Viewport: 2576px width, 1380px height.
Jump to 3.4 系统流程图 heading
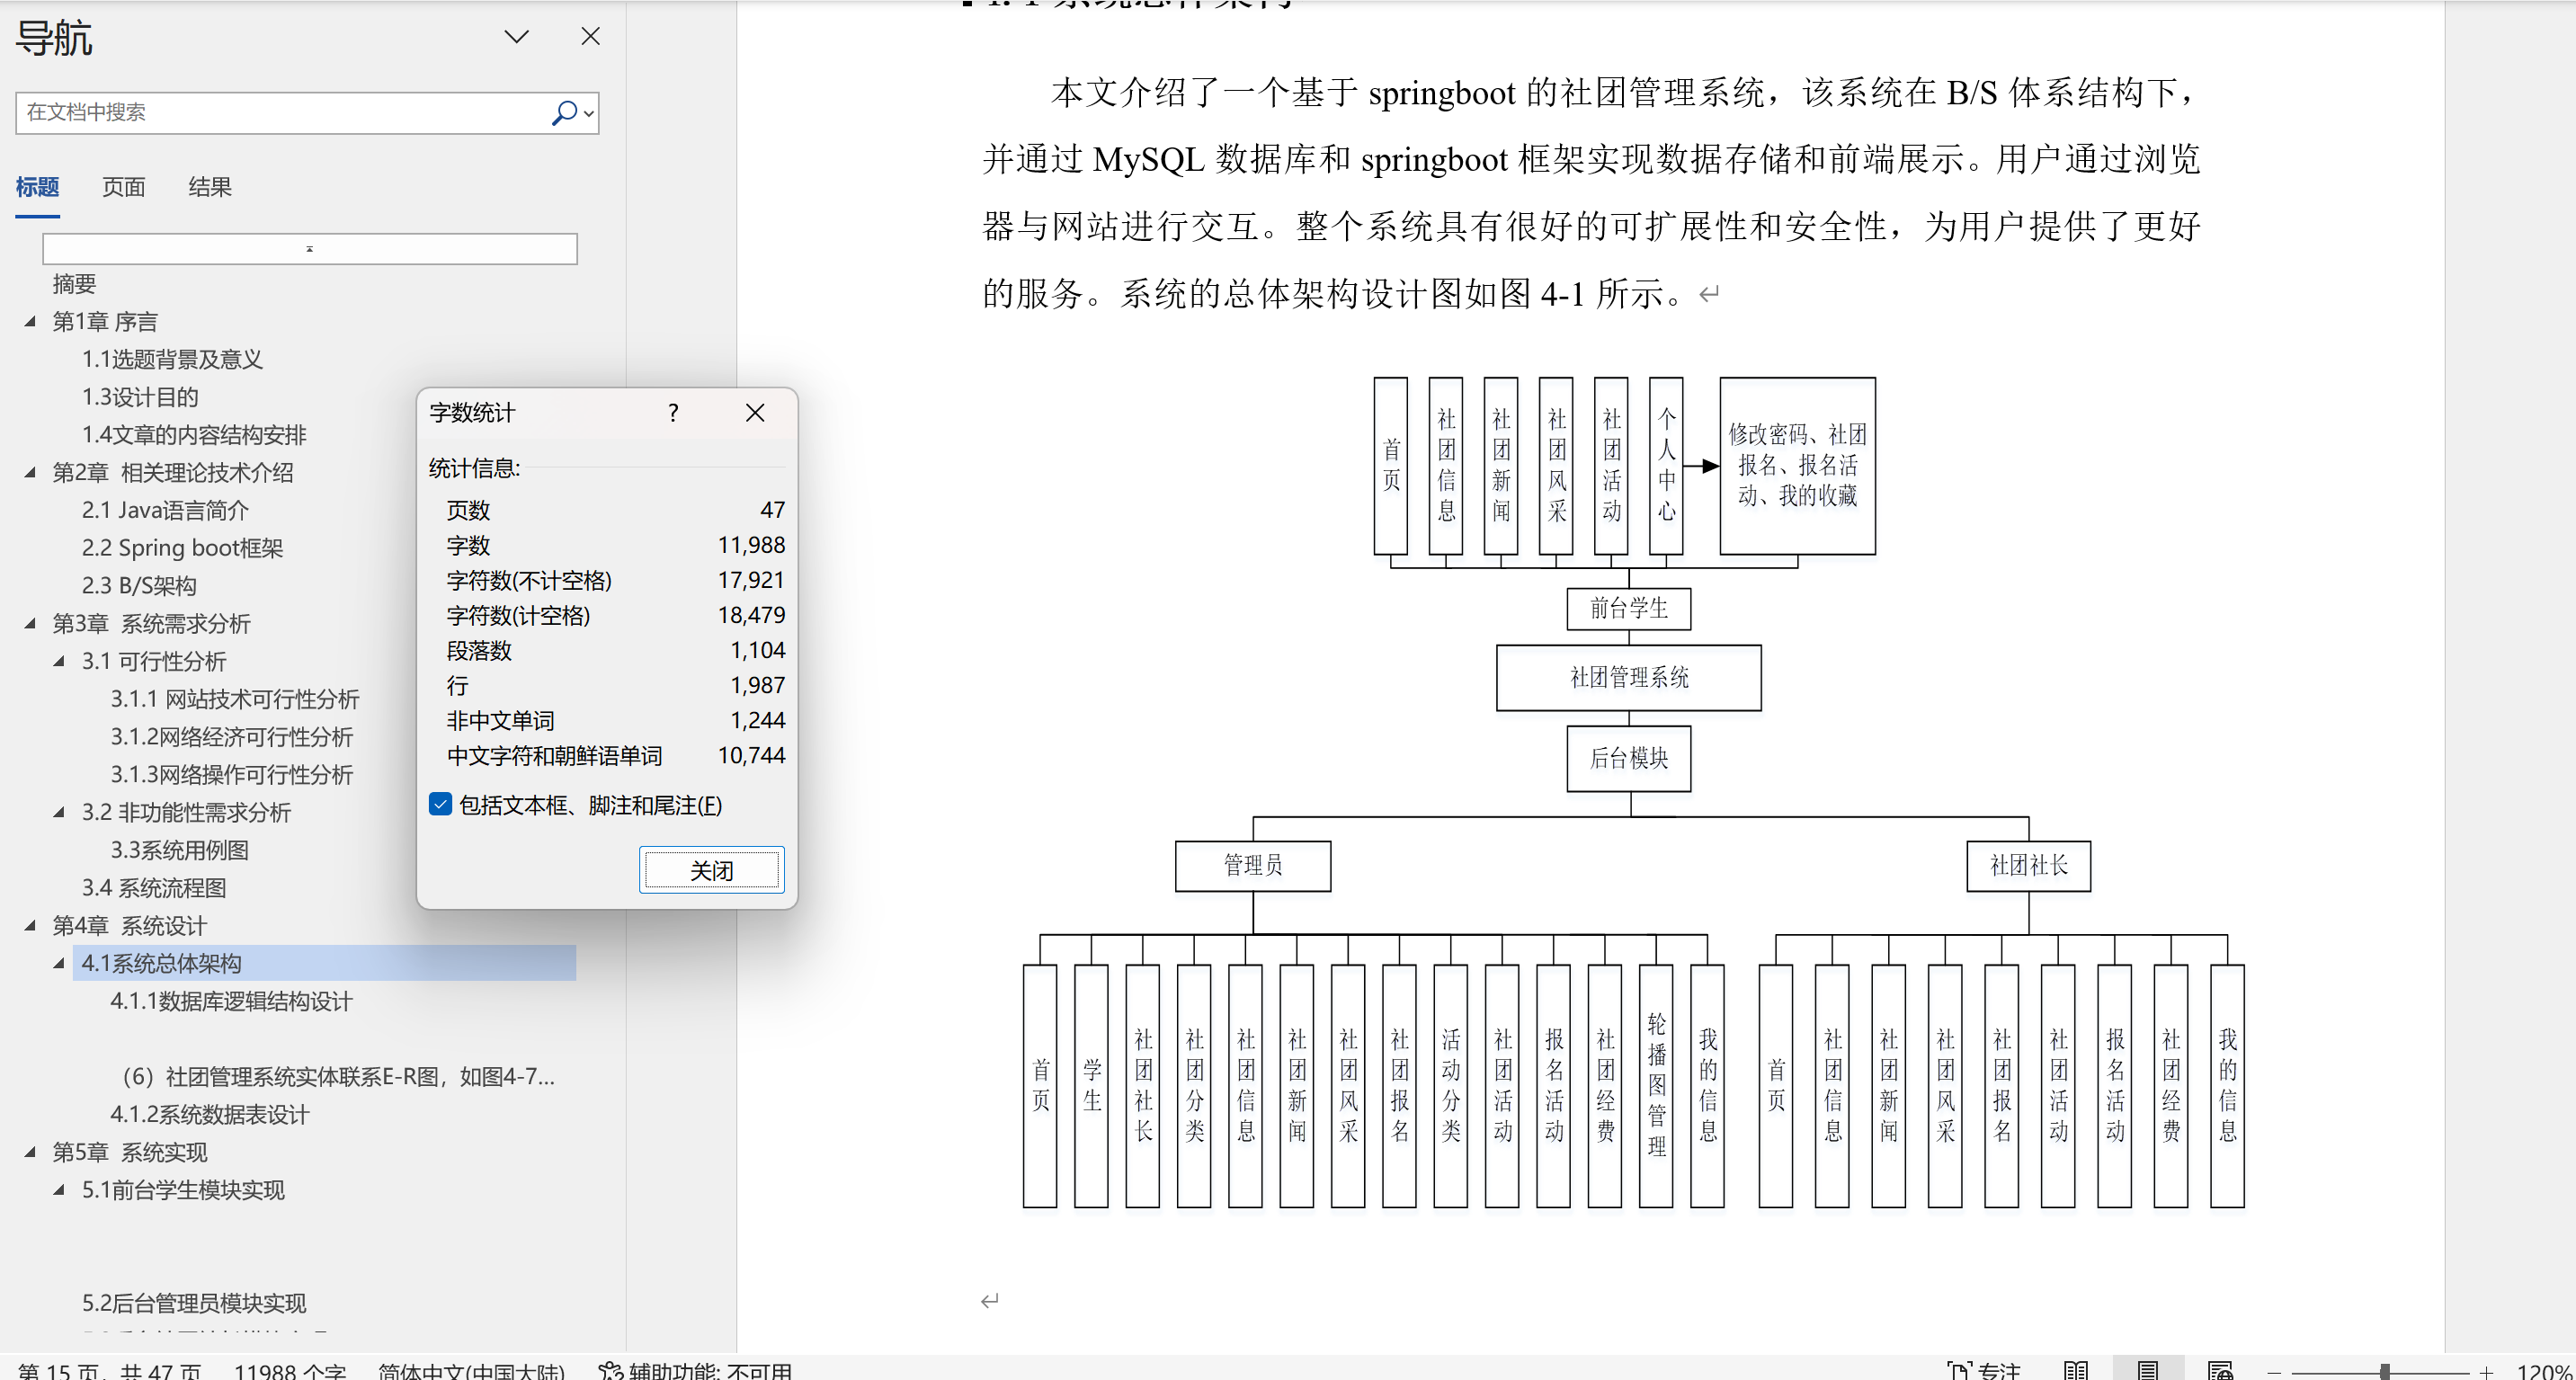click(x=154, y=888)
